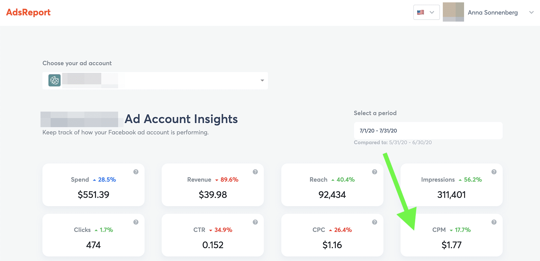Open the language flag dropdown
Viewport: 540px width, 261px height.
(426, 12)
